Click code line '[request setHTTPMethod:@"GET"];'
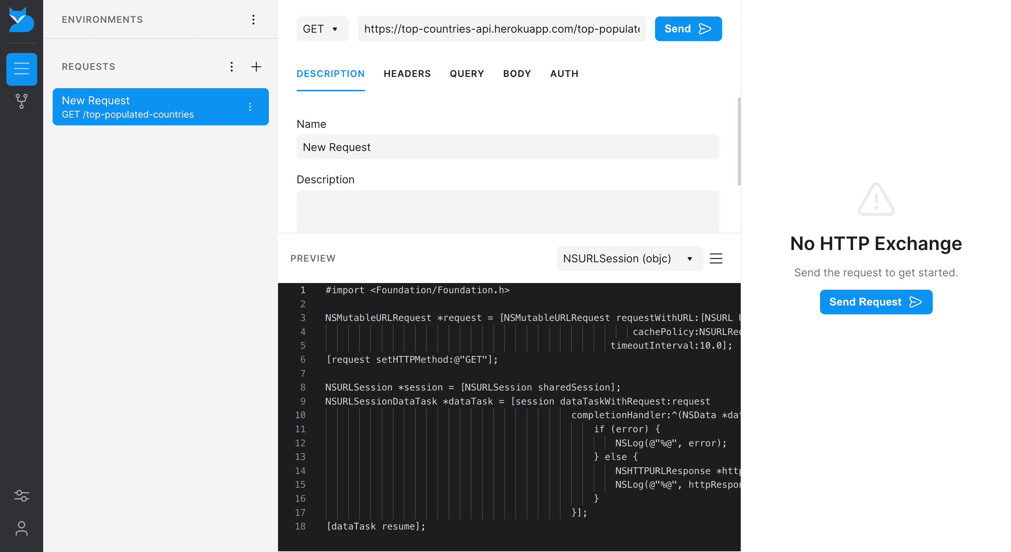 [412, 360]
